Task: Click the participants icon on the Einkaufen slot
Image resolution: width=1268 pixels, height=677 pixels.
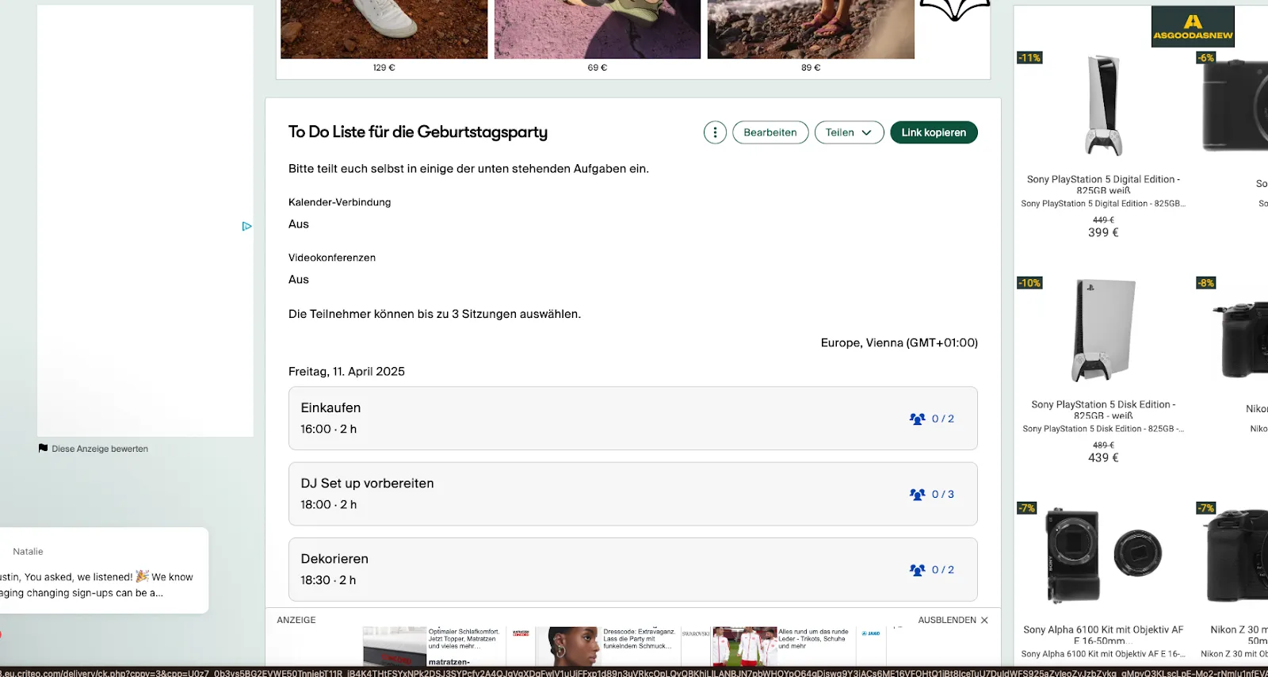Action: [917, 419]
